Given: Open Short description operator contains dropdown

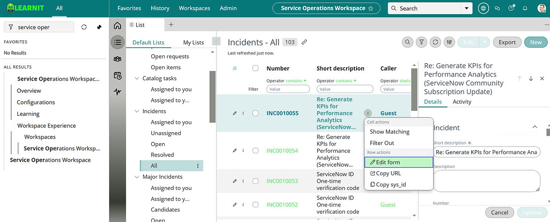Looking at the screenshot, I should [346, 81].
